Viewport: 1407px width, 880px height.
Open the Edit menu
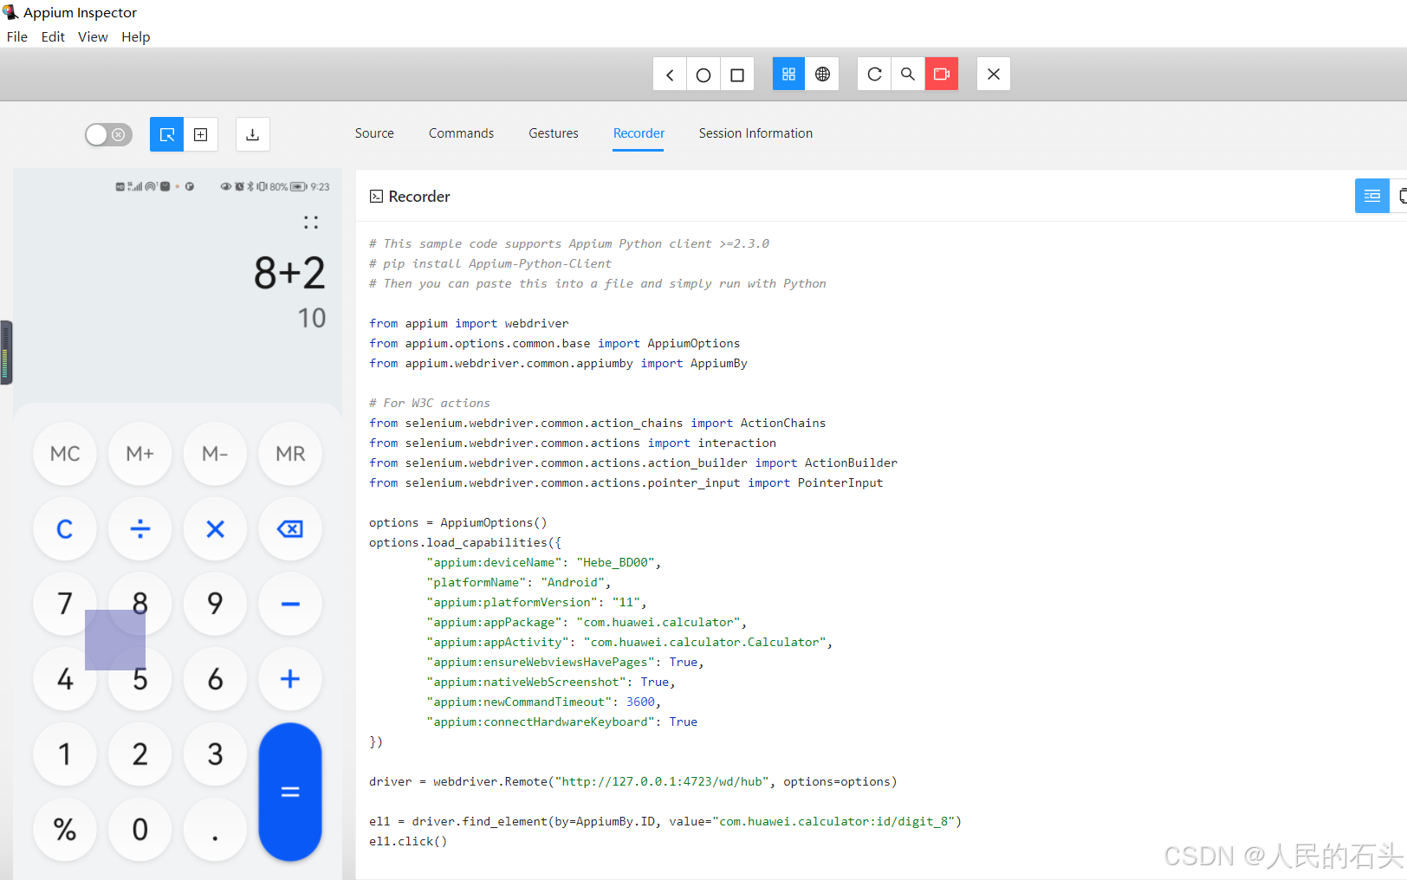(53, 36)
